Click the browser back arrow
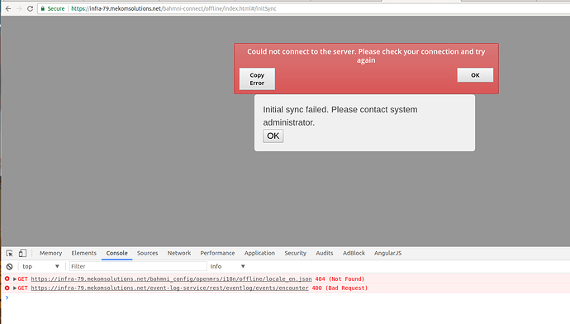The image size is (570, 324). click(8, 8)
